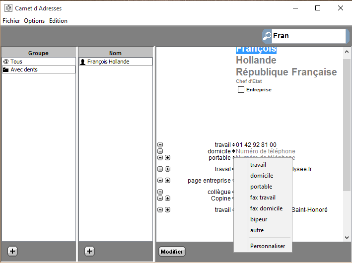Select the Tous group
The image size is (352, 263).
(x=39, y=62)
